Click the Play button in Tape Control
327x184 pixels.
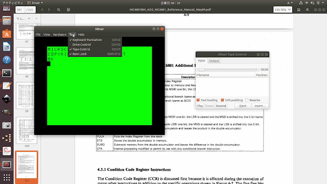(x=200, y=106)
